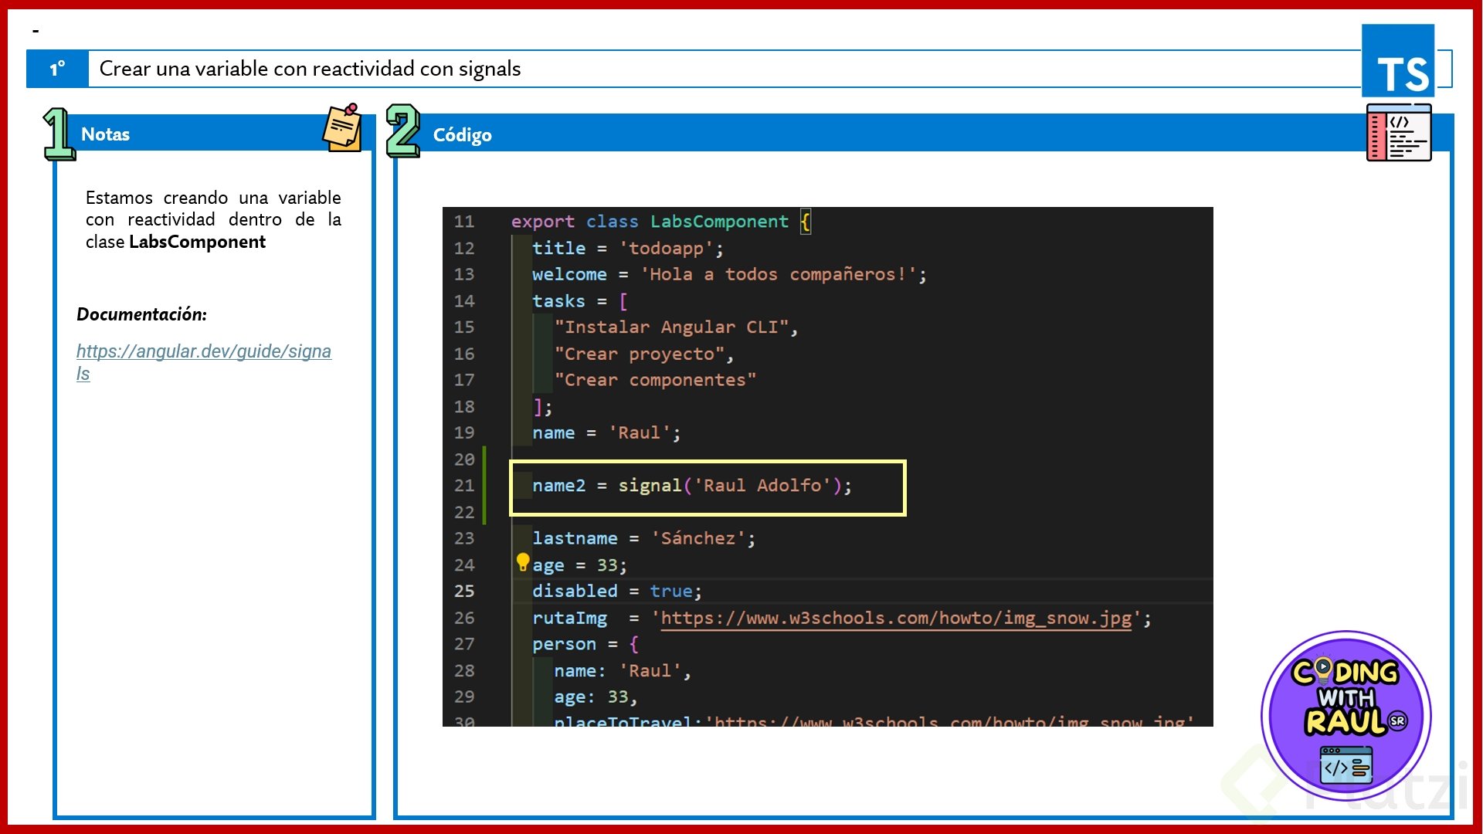Click the slide title about signals

coord(310,69)
